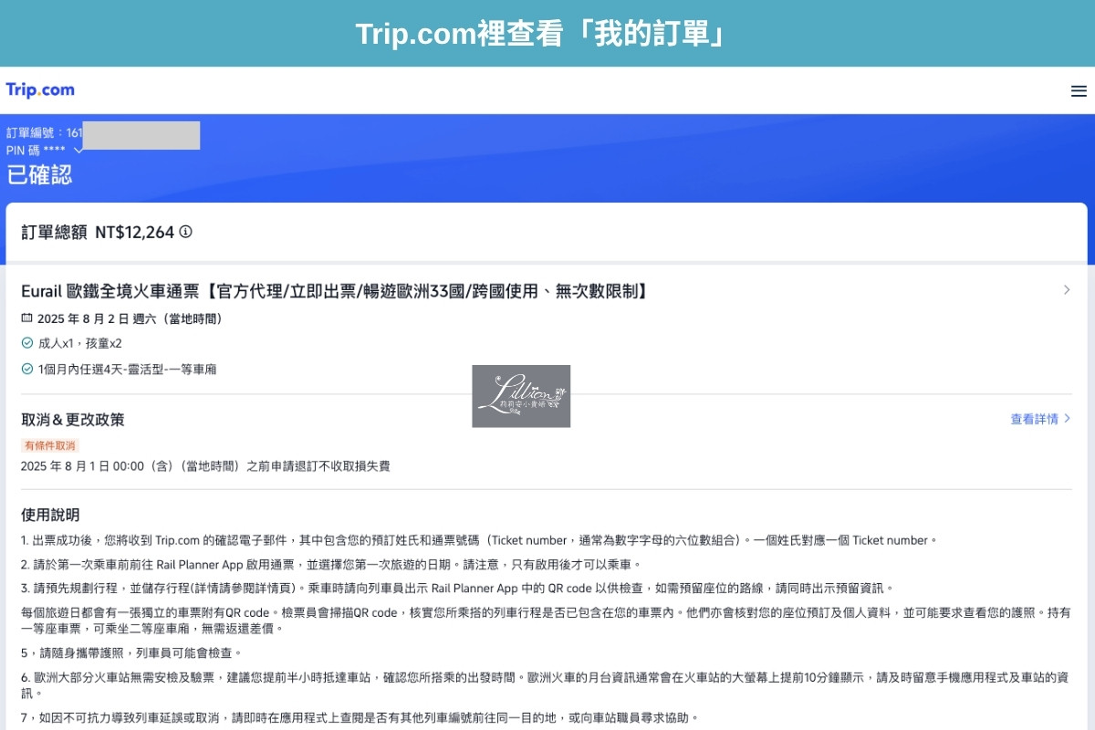
Task: Click the 2025 年 8 月 2 日 週六 date text
Action: click(130, 319)
